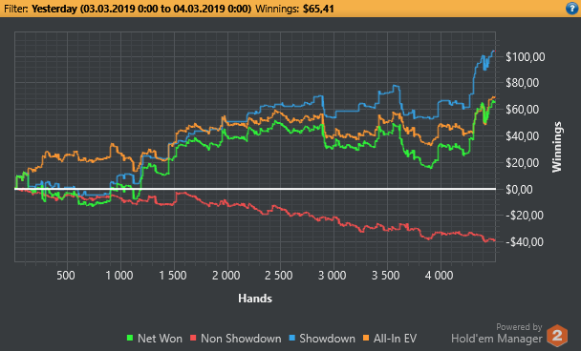This screenshot has height=351, width=581.
Task: Click the 1 500 hands x-axis label
Action: [173, 276]
